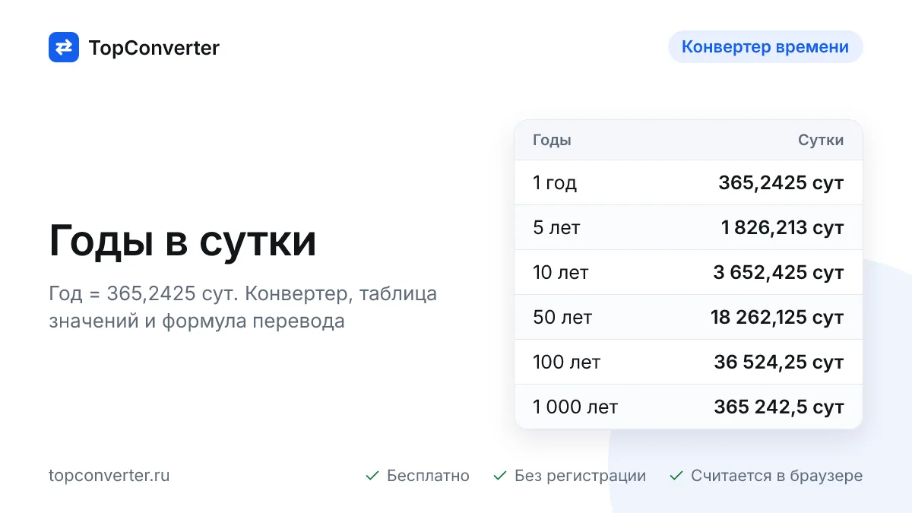The image size is (912, 513).
Task: Click the Бесплатно label
Action: click(x=428, y=476)
